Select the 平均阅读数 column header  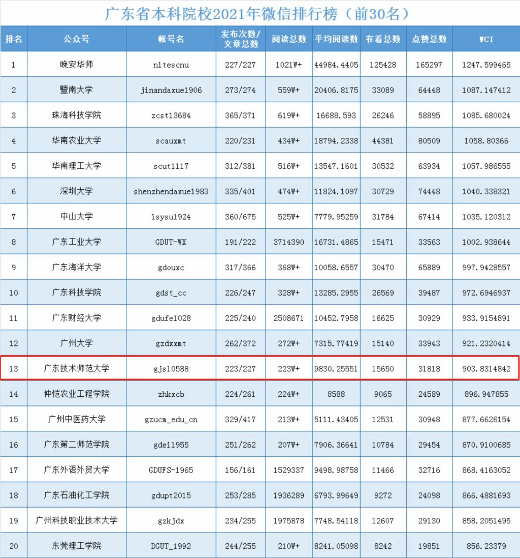pos(336,39)
